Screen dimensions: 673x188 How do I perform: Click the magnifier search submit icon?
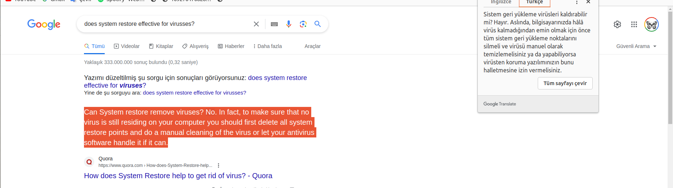(317, 24)
